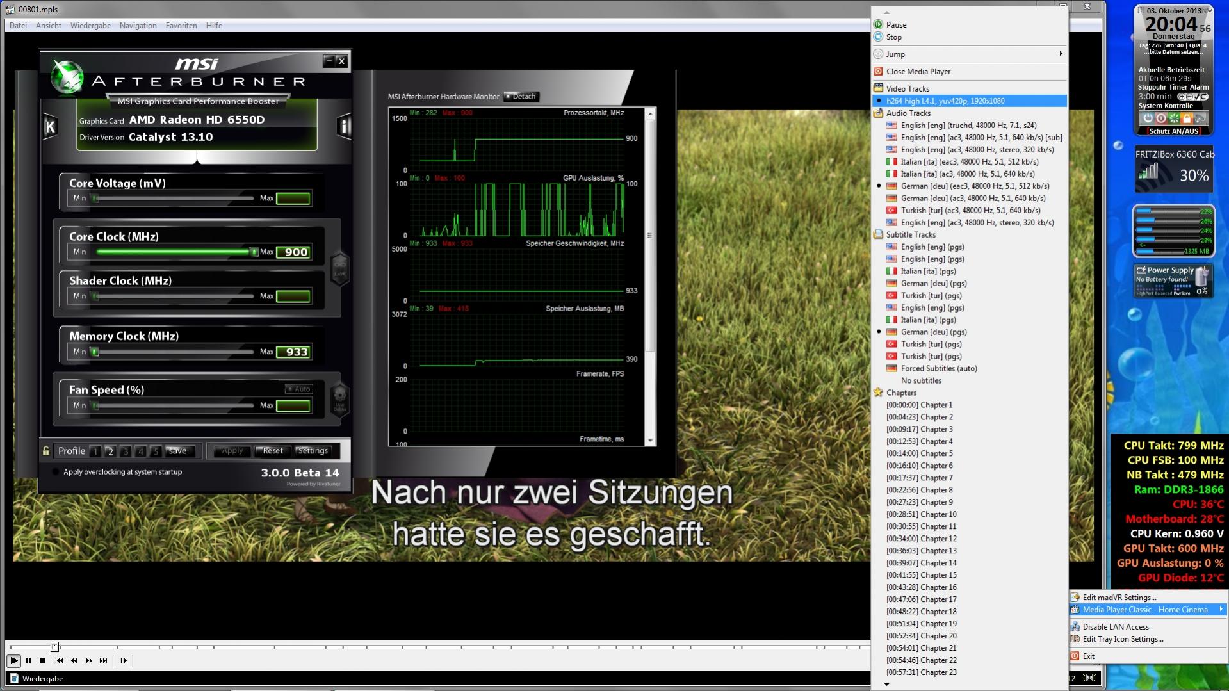Select Afterburner profile slot 2
The width and height of the screenshot is (1229, 691).
coord(110,451)
